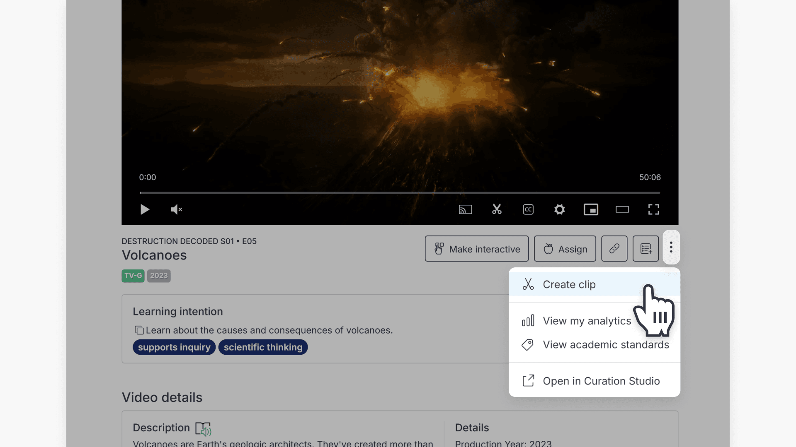Toggle the 'scientific thinking' tag
Viewport: 796px width, 447px height.
[x=263, y=347]
